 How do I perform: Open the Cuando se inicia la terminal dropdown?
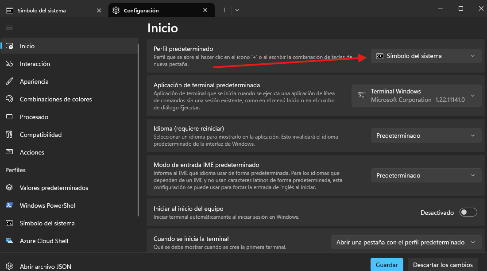(406, 242)
